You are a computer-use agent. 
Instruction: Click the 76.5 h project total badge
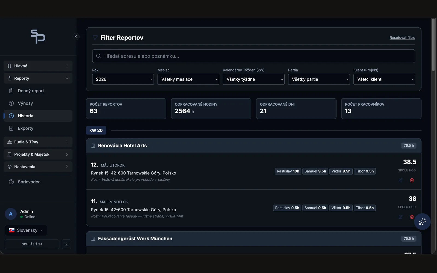click(x=409, y=146)
